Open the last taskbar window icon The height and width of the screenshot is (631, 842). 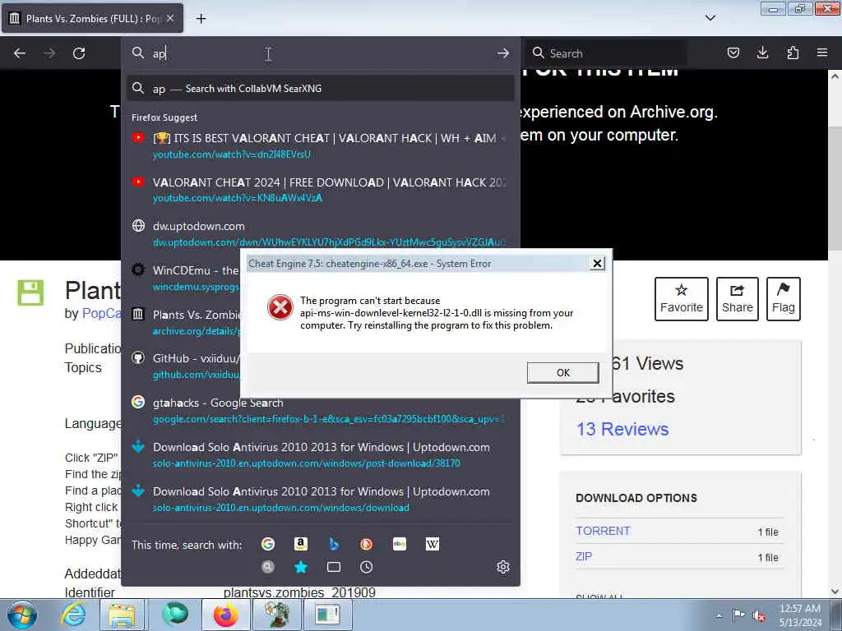pyautogui.click(x=327, y=615)
